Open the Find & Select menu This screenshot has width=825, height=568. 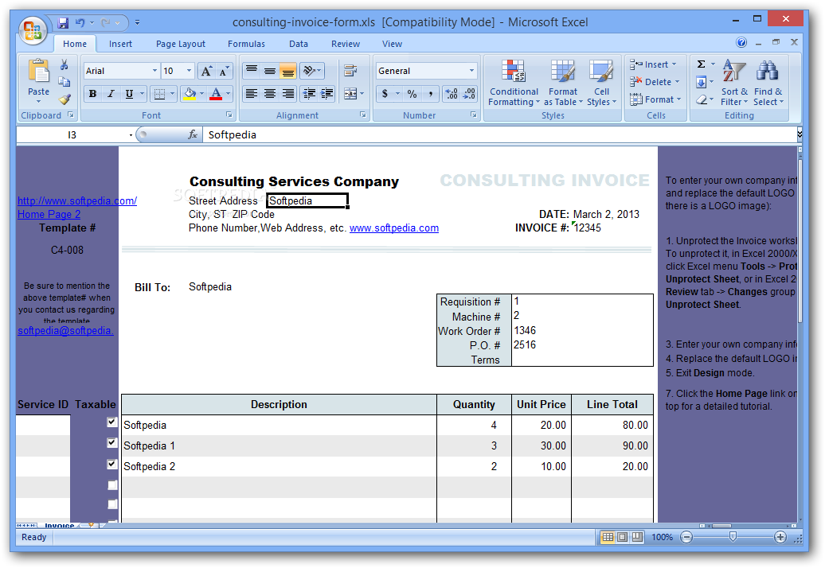coord(768,83)
